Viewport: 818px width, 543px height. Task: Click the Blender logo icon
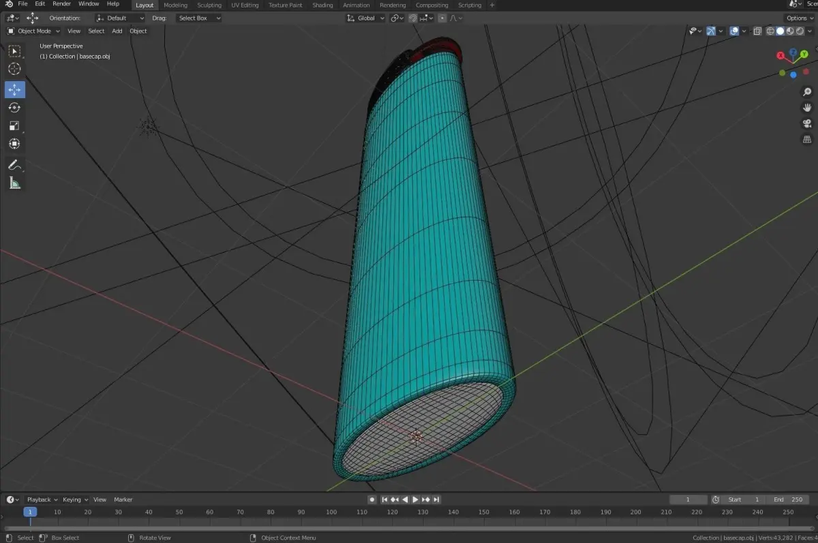(x=9, y=4)
